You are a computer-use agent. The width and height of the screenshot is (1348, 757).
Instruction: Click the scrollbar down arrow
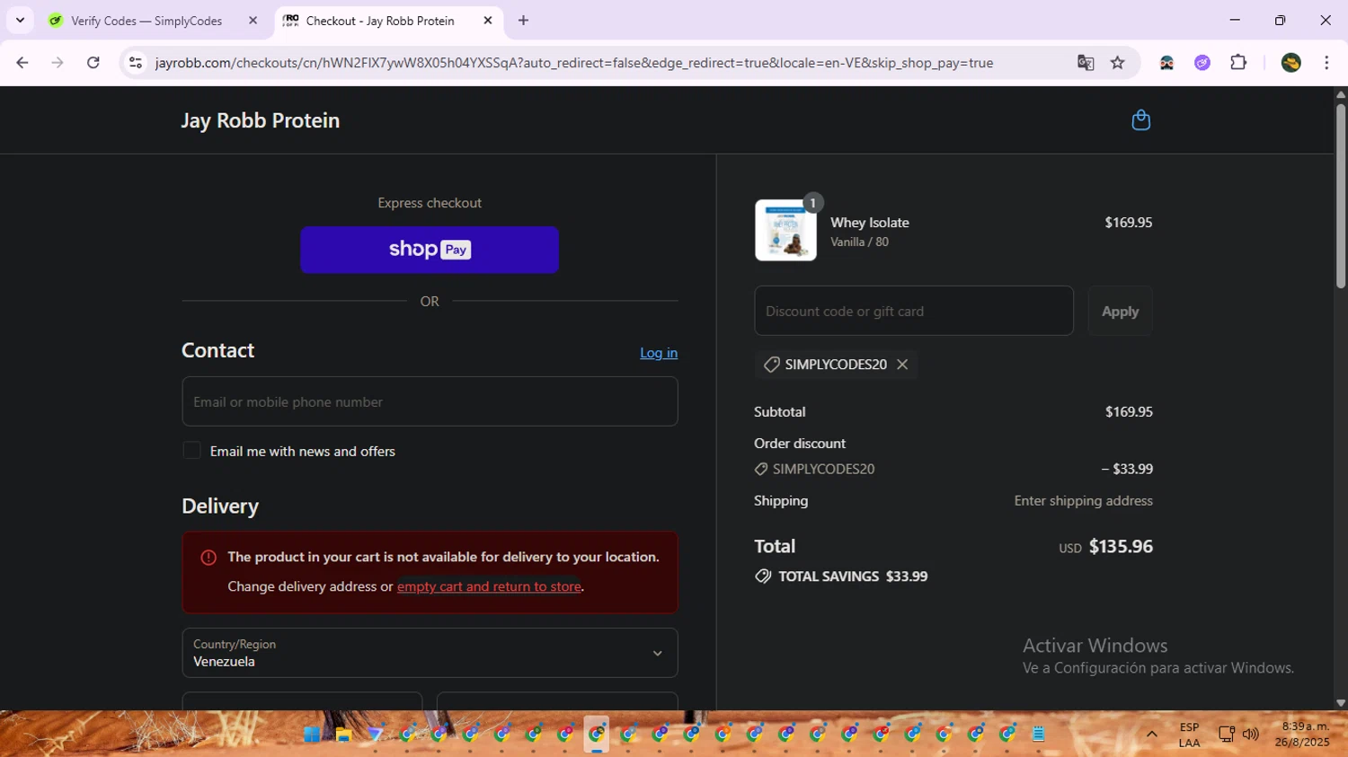click(1340, 703)
